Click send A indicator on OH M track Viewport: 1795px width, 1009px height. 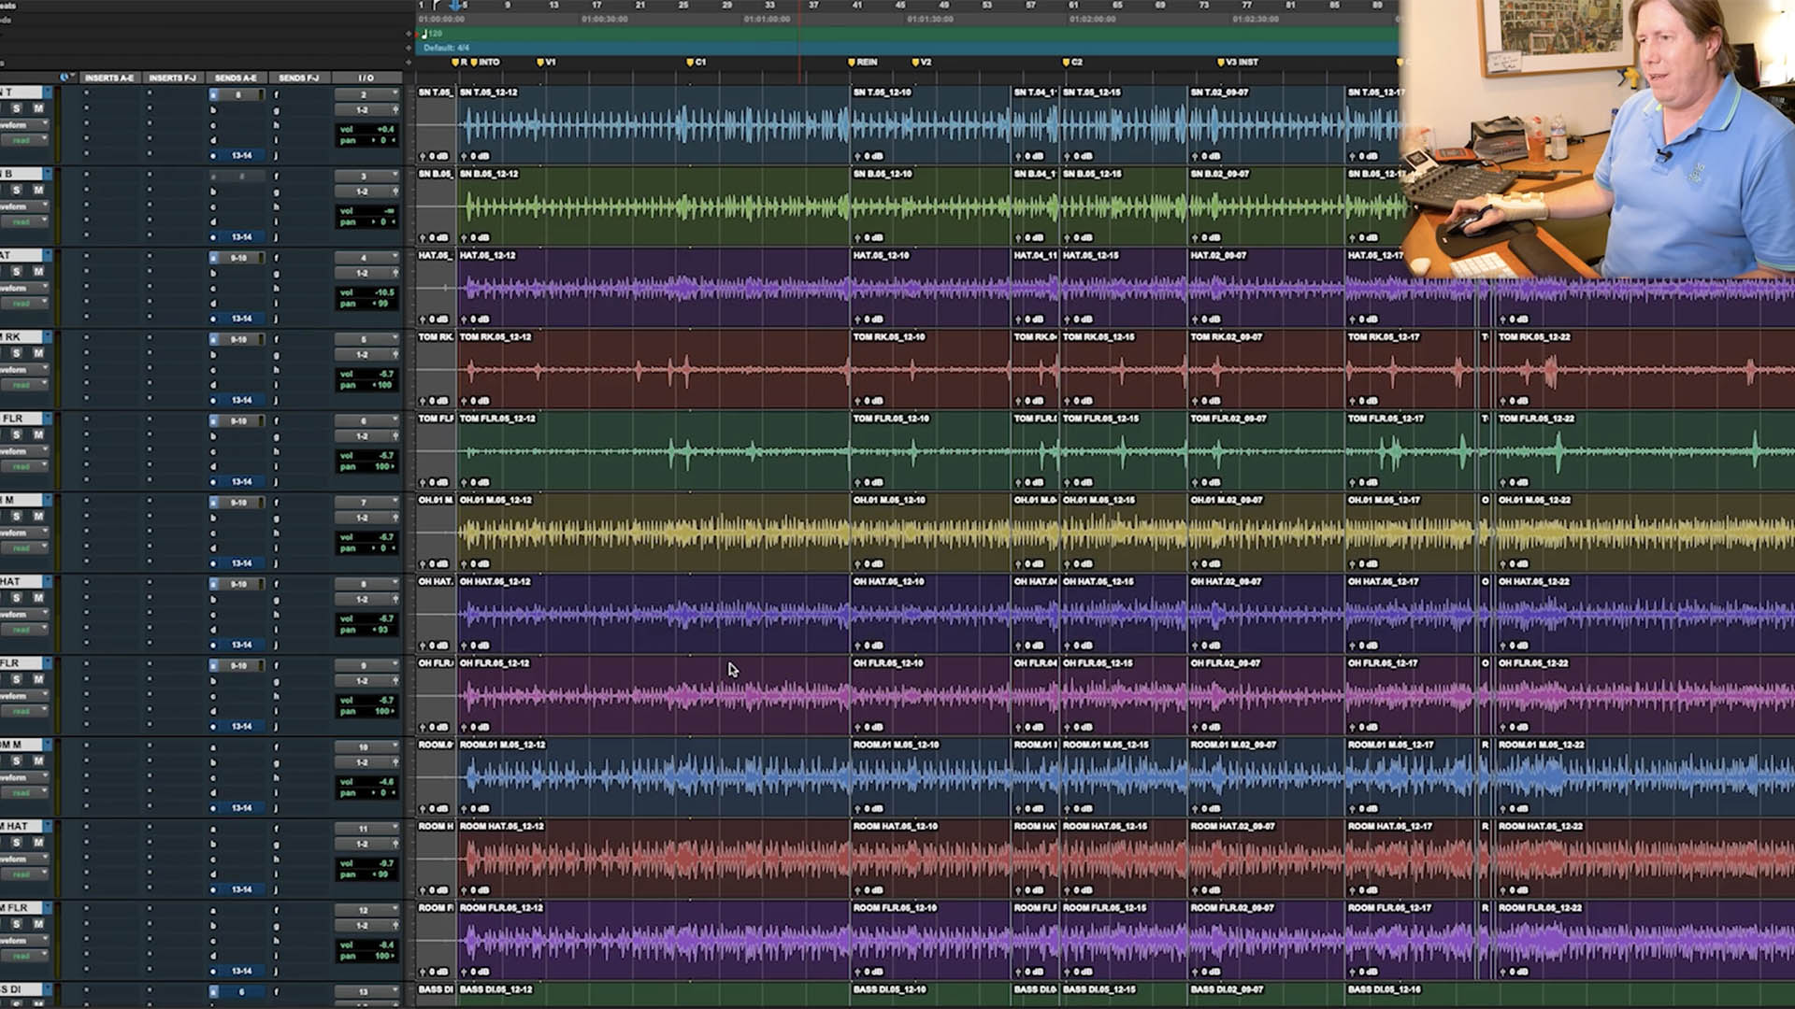click(213, 503)
